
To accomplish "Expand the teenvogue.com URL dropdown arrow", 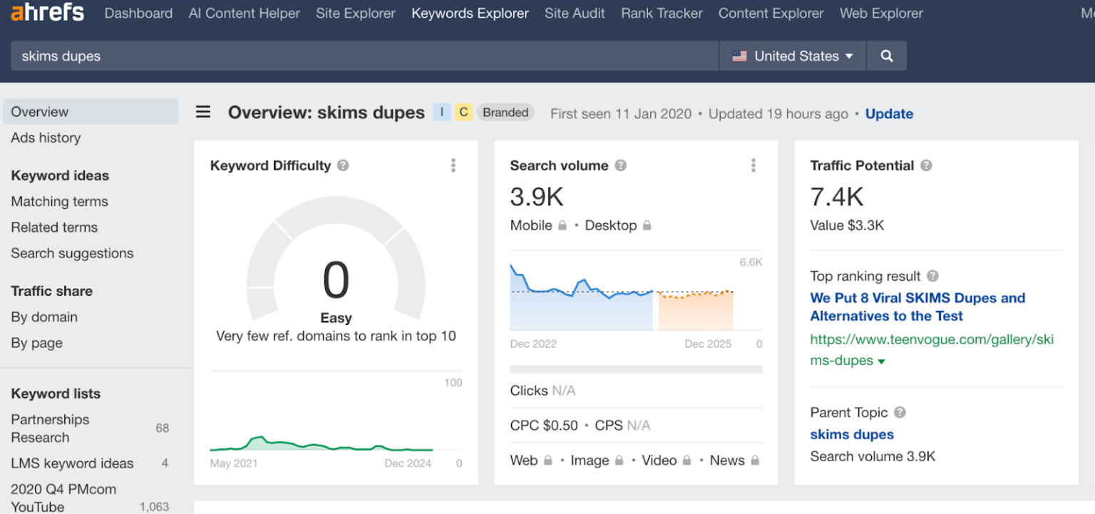I will (x=882, y=361).
